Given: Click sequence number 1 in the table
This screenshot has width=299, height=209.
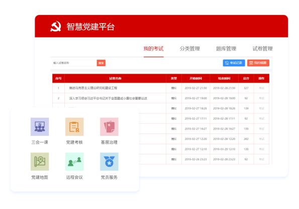Looking at the screenshot, I should pyautogui.click(x=58, y=88).
